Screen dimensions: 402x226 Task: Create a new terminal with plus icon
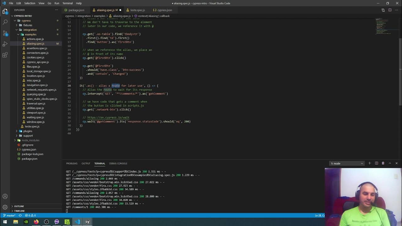click(370, 163)
